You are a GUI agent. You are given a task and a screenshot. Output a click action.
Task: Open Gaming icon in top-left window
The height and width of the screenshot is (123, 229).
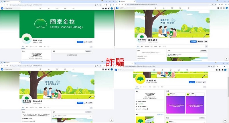(x=74, y=8)
